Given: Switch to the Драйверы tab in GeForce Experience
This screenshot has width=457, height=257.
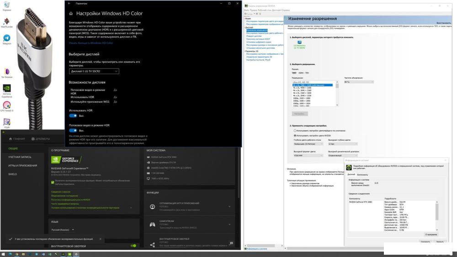Looking at the screenshot, I should click(41, 139).
